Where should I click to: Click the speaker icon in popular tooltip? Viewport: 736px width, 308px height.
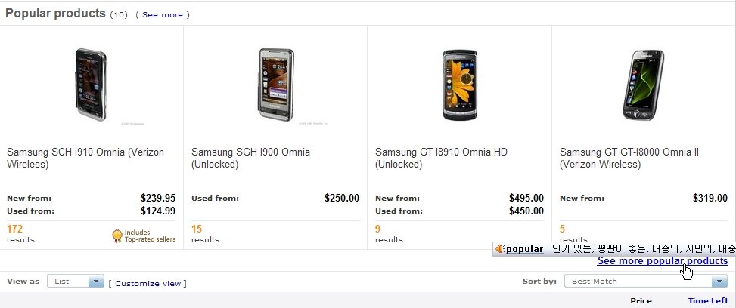tap(499, 249)
